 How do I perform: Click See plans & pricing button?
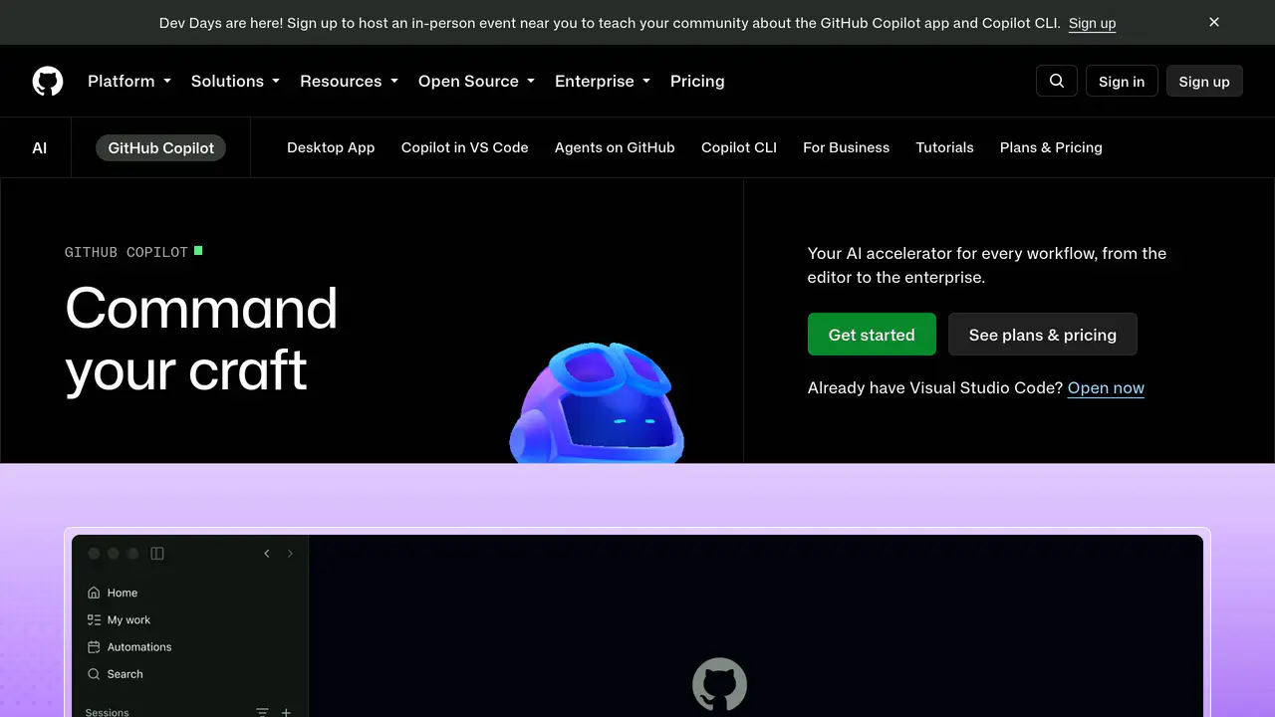[x=1043, y=335]
